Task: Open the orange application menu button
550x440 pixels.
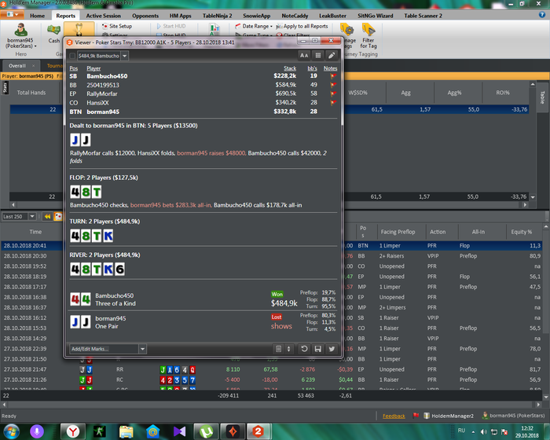Action: pos(12,14)
